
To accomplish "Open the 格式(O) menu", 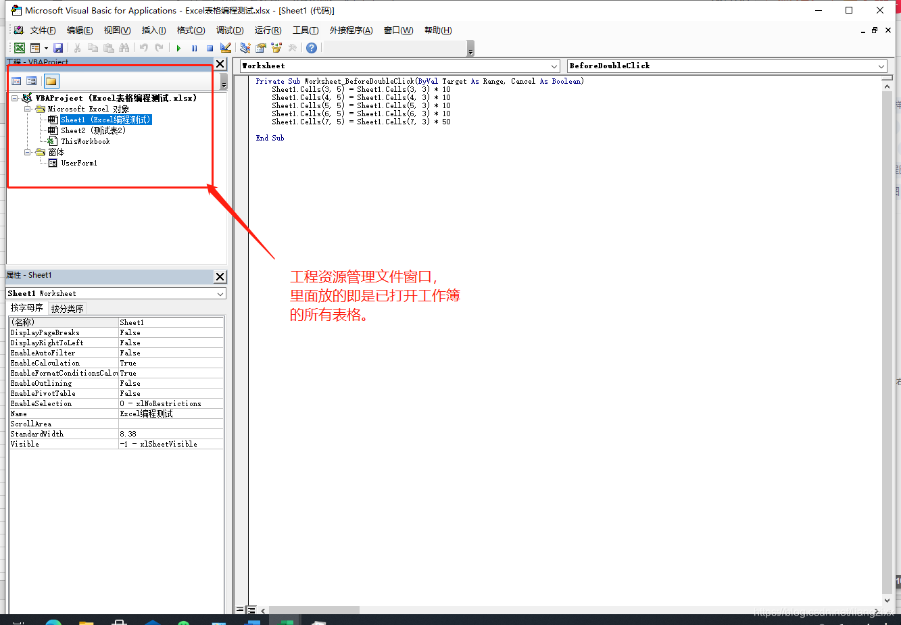I will point(191,30).
